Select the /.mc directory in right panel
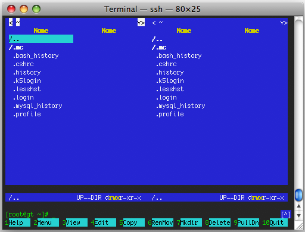The image size is (305, 232). (x=159, y=48)
